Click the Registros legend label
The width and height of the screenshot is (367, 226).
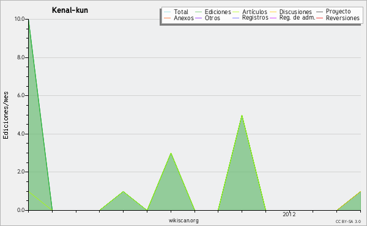pos(255,18)
